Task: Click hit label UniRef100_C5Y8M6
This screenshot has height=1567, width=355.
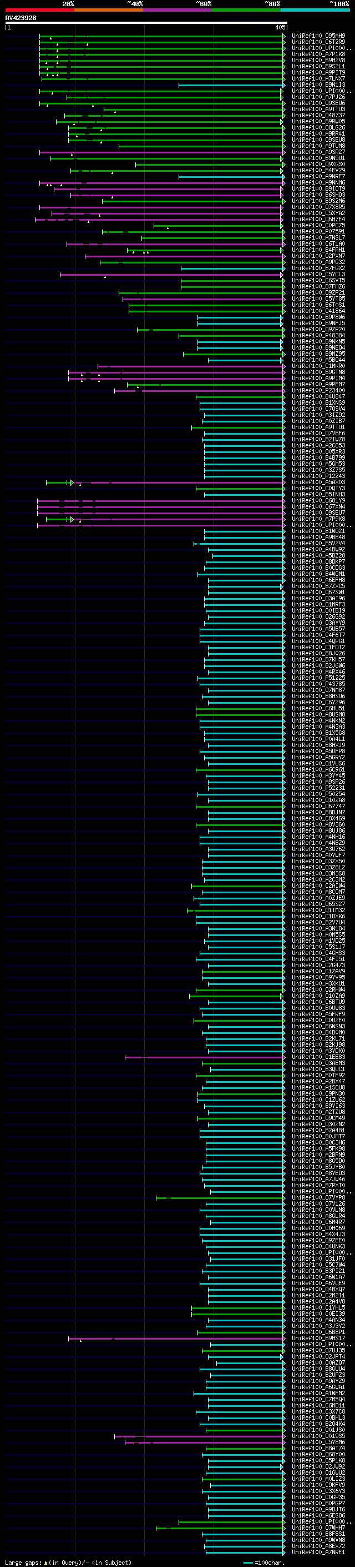Action: (x=318, y=1442)
